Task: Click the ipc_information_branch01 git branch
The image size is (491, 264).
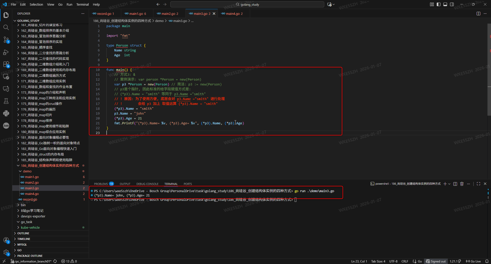Action: [31, 261]
